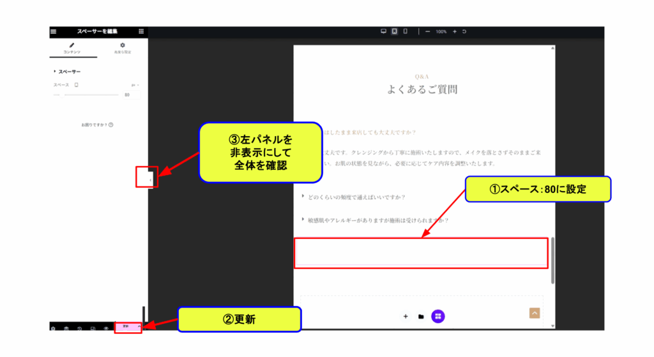Screen dimensions: 654x357
Task: Click the preview scroll-down arrow
Action: coord(552,326)
